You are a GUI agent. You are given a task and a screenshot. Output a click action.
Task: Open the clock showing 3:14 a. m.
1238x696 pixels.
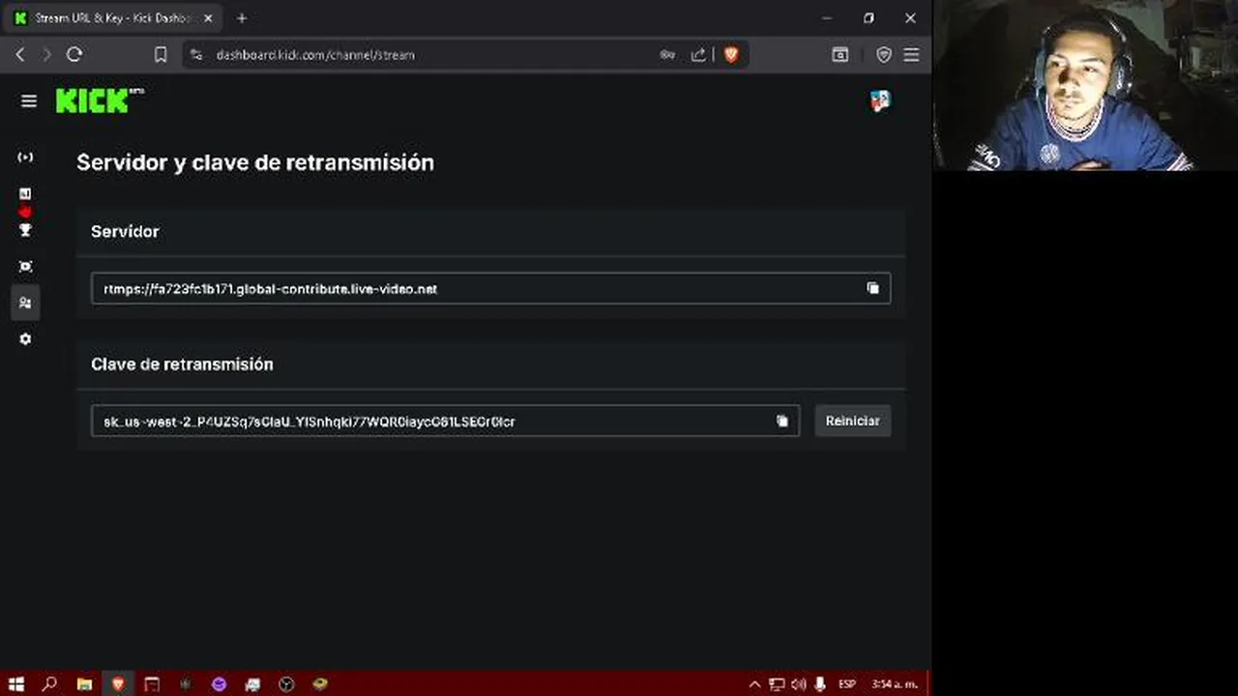pos(895,684)
